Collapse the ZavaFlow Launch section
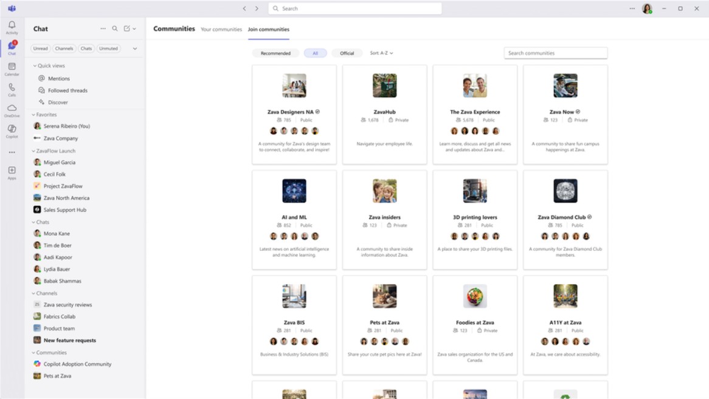Screen dimensions: 709x399 point(35,151)
